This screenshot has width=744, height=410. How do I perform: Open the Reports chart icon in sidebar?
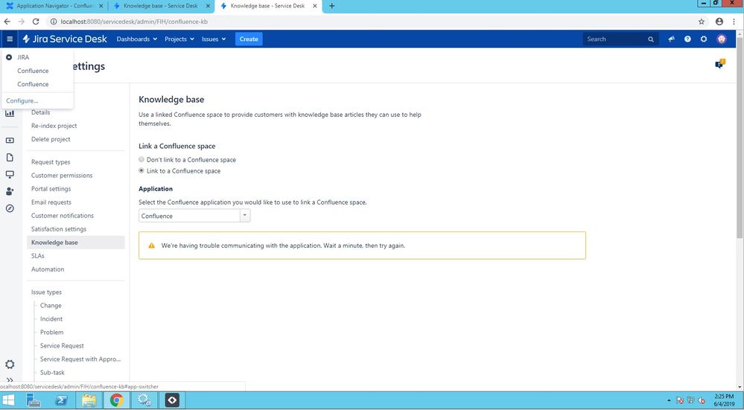10,113
